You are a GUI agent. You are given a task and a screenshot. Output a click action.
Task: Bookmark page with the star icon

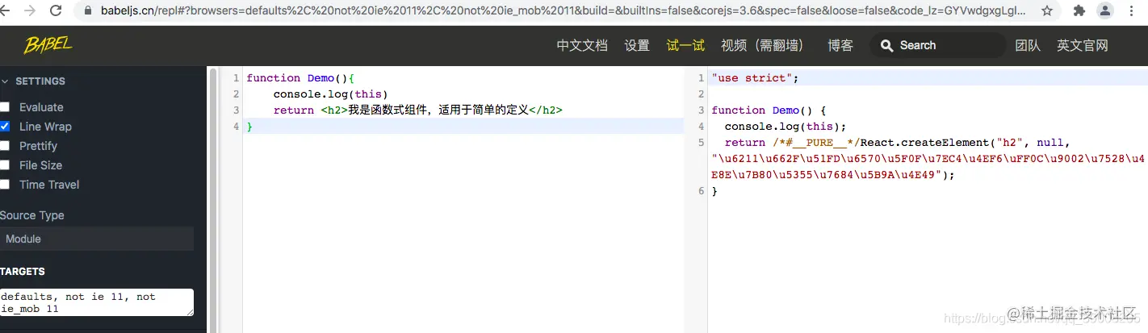tap(1047, 11)
